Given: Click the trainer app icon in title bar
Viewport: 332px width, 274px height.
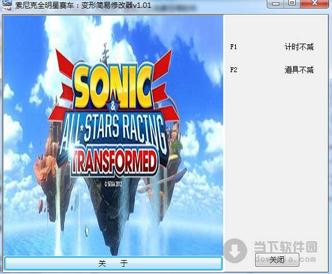Looking at the screenshot, I should click(7, 5).
